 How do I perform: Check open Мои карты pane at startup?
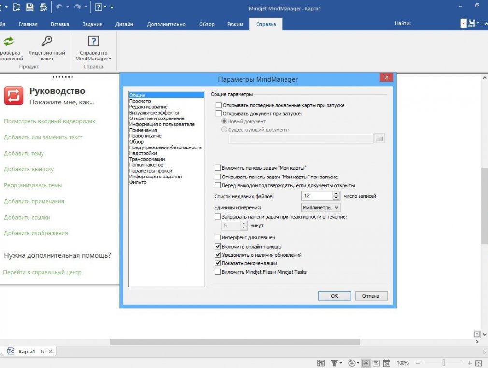[x=218, y=177]
